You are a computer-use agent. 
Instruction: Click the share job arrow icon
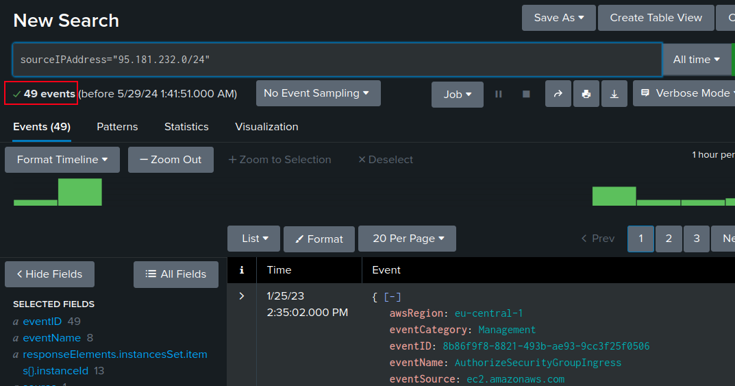[x=558, y=94]
